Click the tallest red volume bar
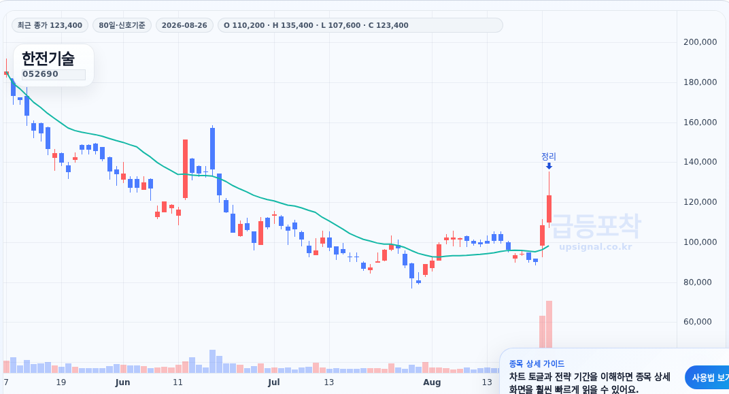729x394 pixels. pyautogui.click(x=549, y=324)
